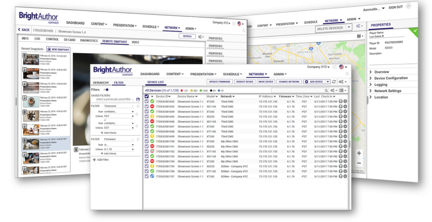Open Dashboard in front window nav
The width and height of the screenshot is (432, 222).
coord(150,74)
